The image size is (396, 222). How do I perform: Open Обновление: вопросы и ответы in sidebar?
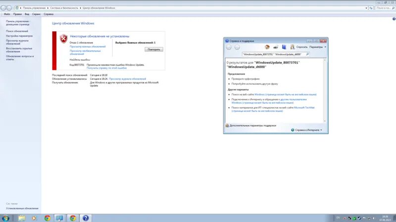coord(20,58)
